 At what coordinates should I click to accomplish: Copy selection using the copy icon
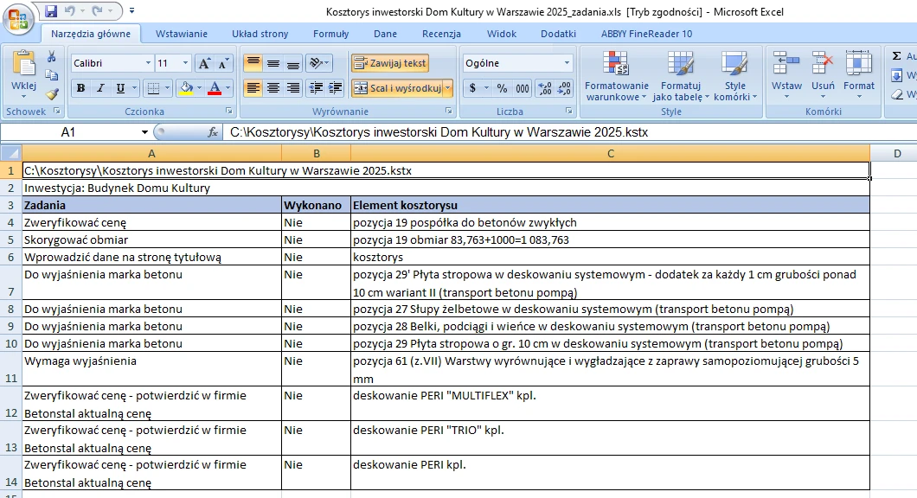point(51,75)
